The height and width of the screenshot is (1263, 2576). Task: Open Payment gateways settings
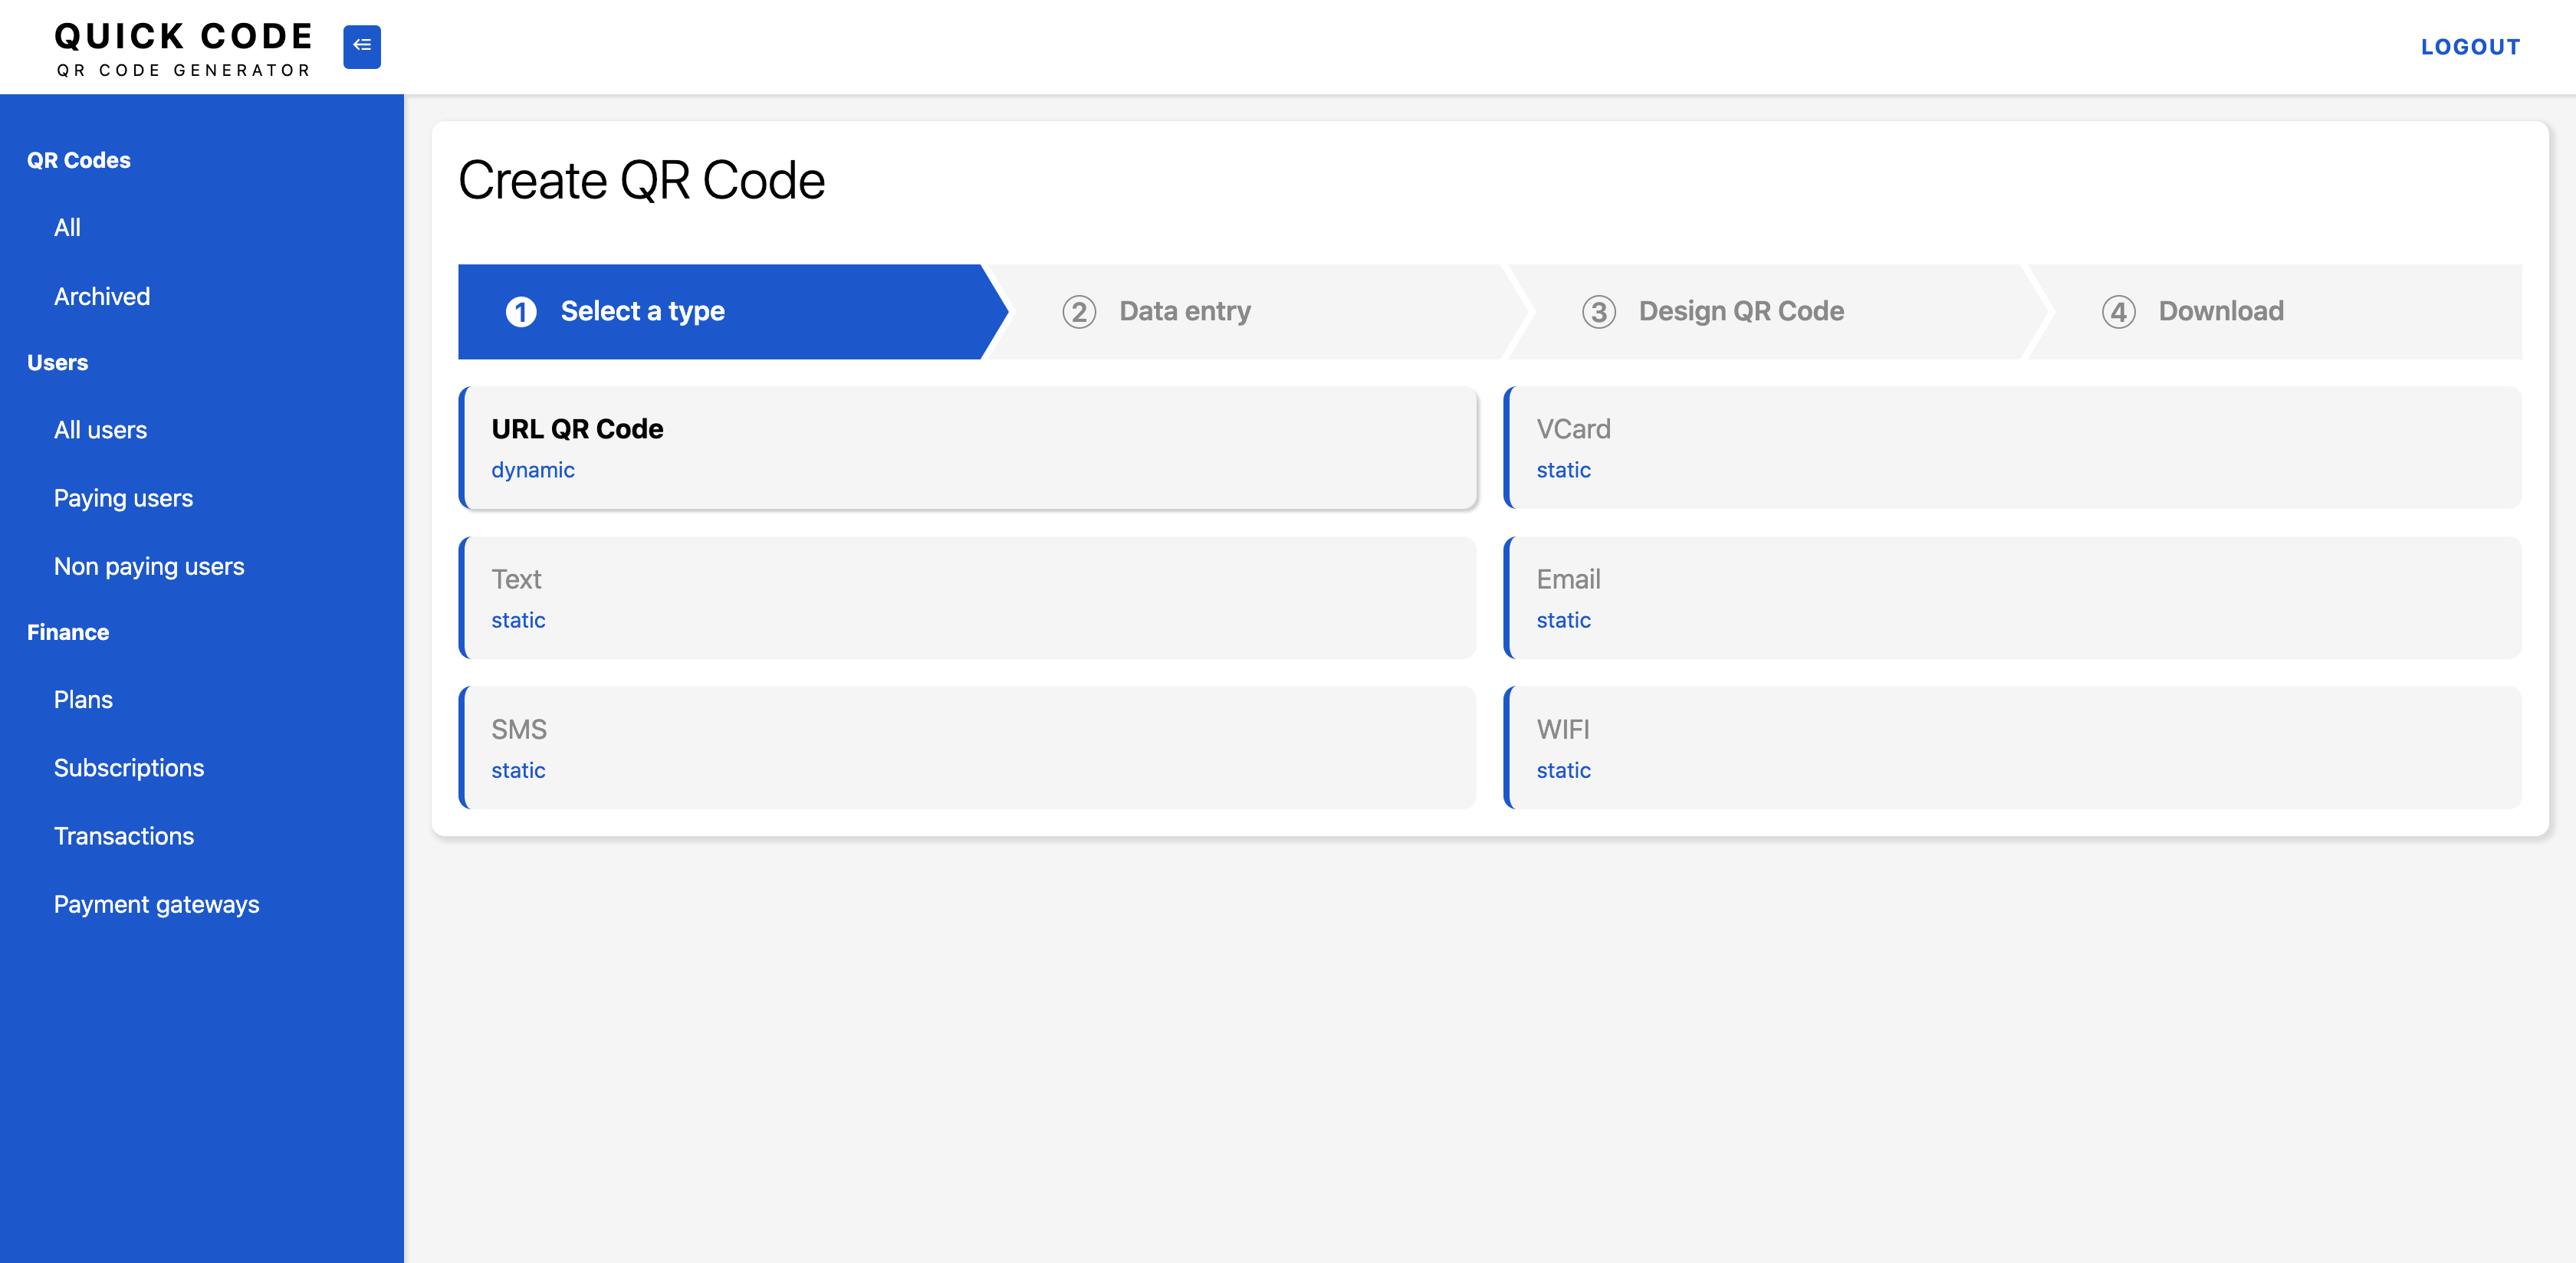(x=157, y=904)
